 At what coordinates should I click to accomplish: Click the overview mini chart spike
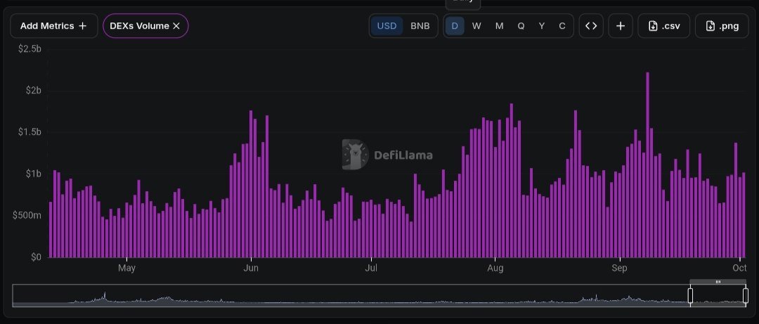pyautogui.click(x=104, y=297)
